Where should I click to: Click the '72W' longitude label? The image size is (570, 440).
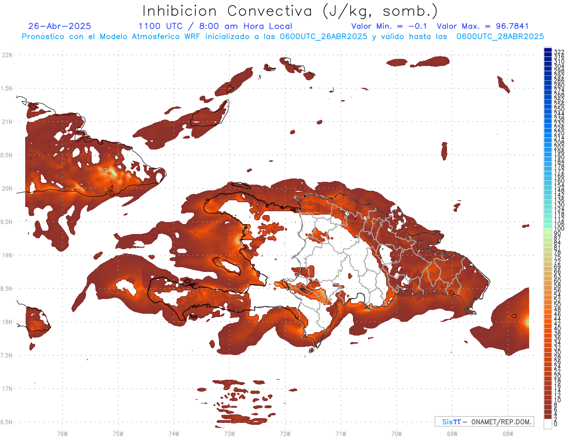[x=285, y=433]
